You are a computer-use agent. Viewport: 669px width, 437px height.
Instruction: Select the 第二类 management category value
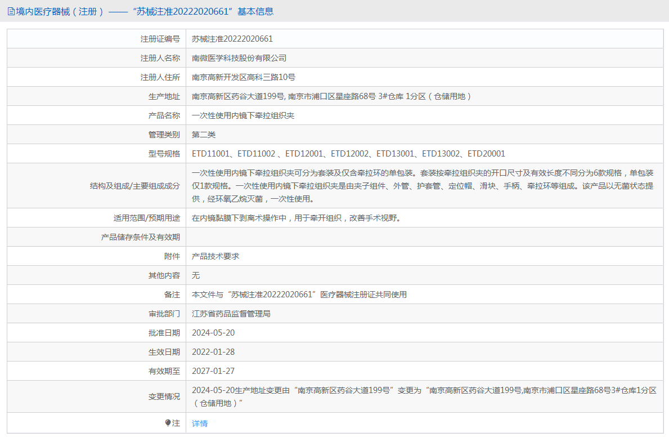204,135
